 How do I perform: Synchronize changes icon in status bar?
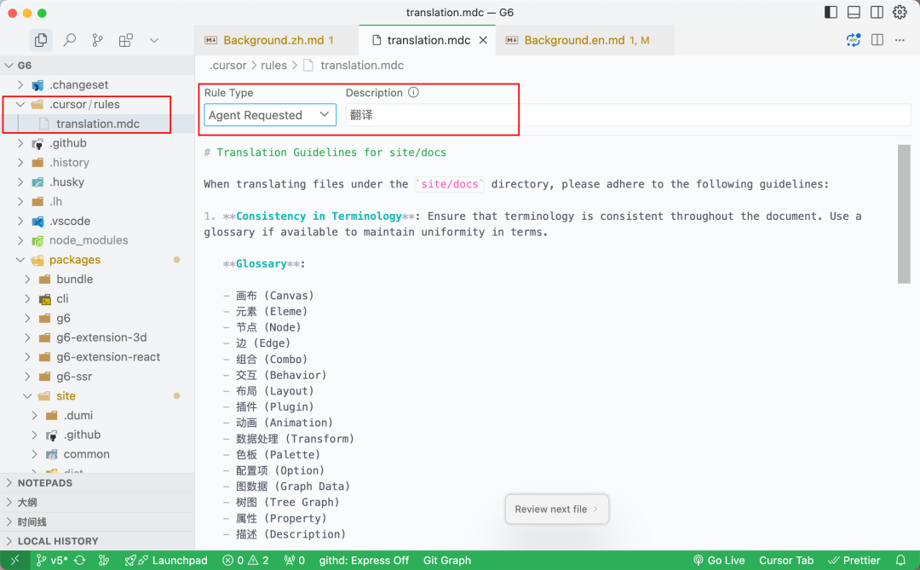80,560
